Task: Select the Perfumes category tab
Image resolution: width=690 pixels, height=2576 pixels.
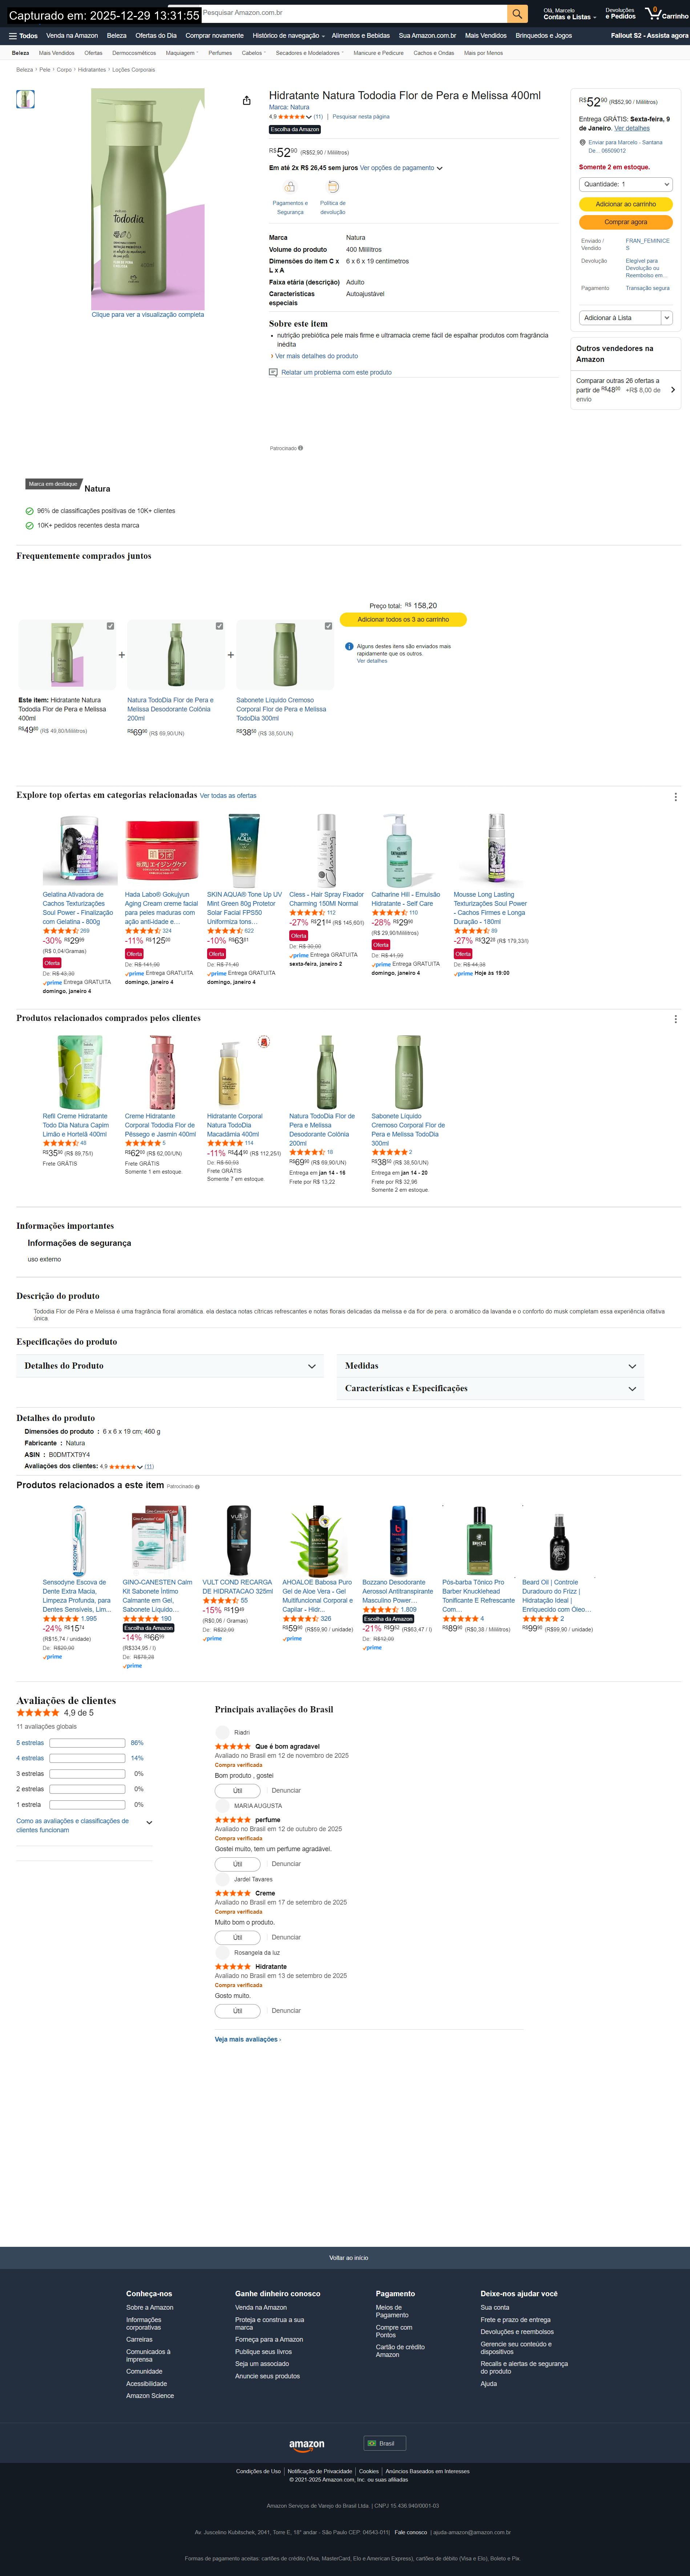Action: click(x=220, y=53)
